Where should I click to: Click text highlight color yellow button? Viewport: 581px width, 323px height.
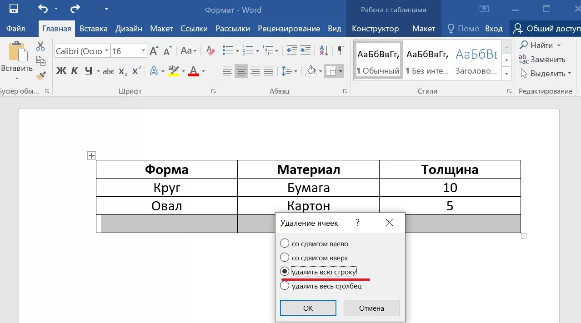click(x=174, y=71)
